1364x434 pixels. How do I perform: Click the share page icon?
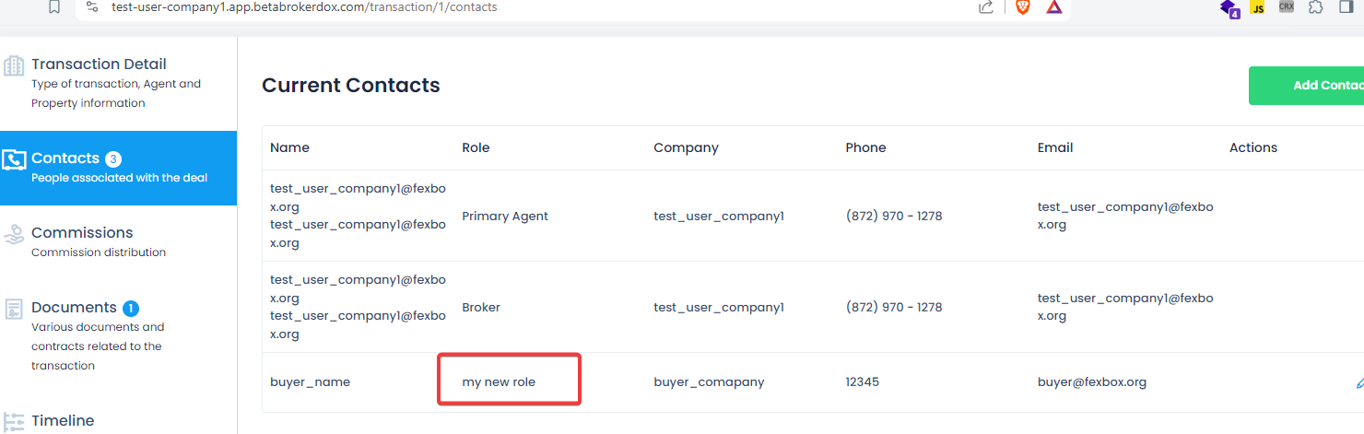click(x=985, y=7)
